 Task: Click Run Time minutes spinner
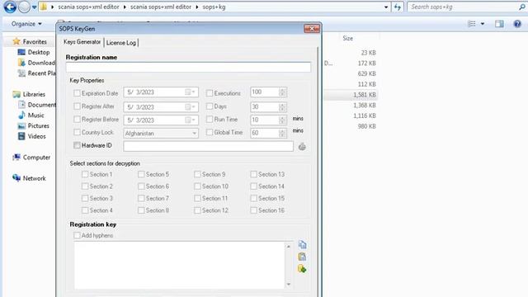[x=282, y=120]
